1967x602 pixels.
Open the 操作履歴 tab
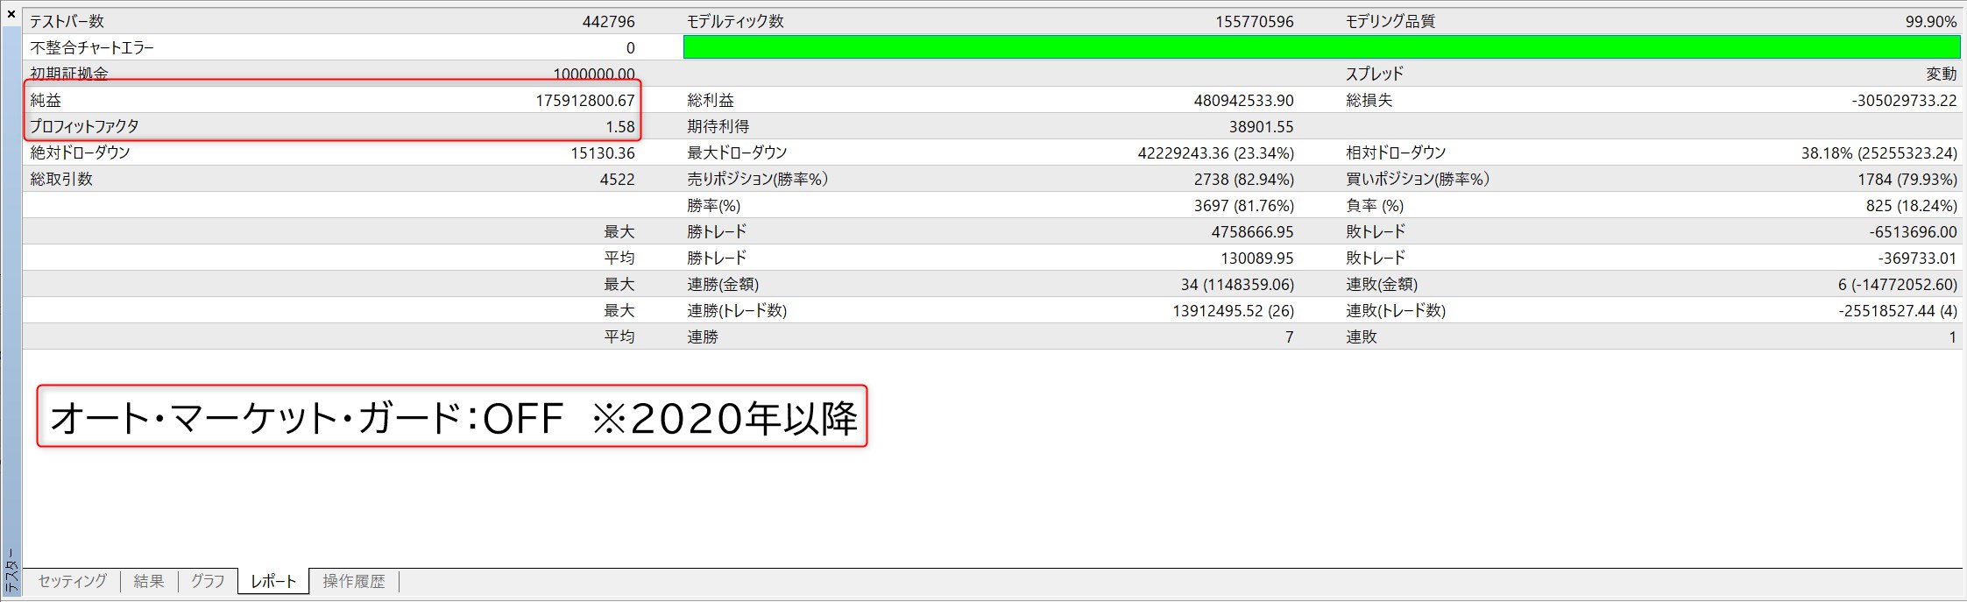353,581
